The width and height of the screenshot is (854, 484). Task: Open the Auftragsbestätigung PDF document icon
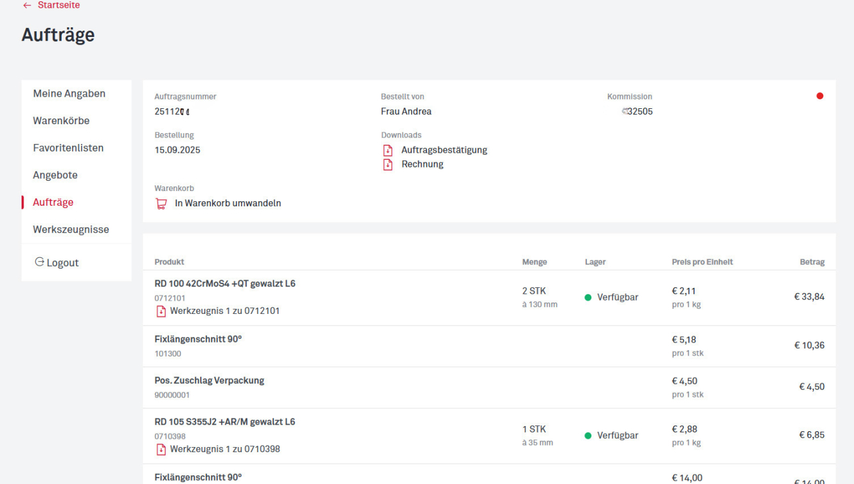click(387, 150)
